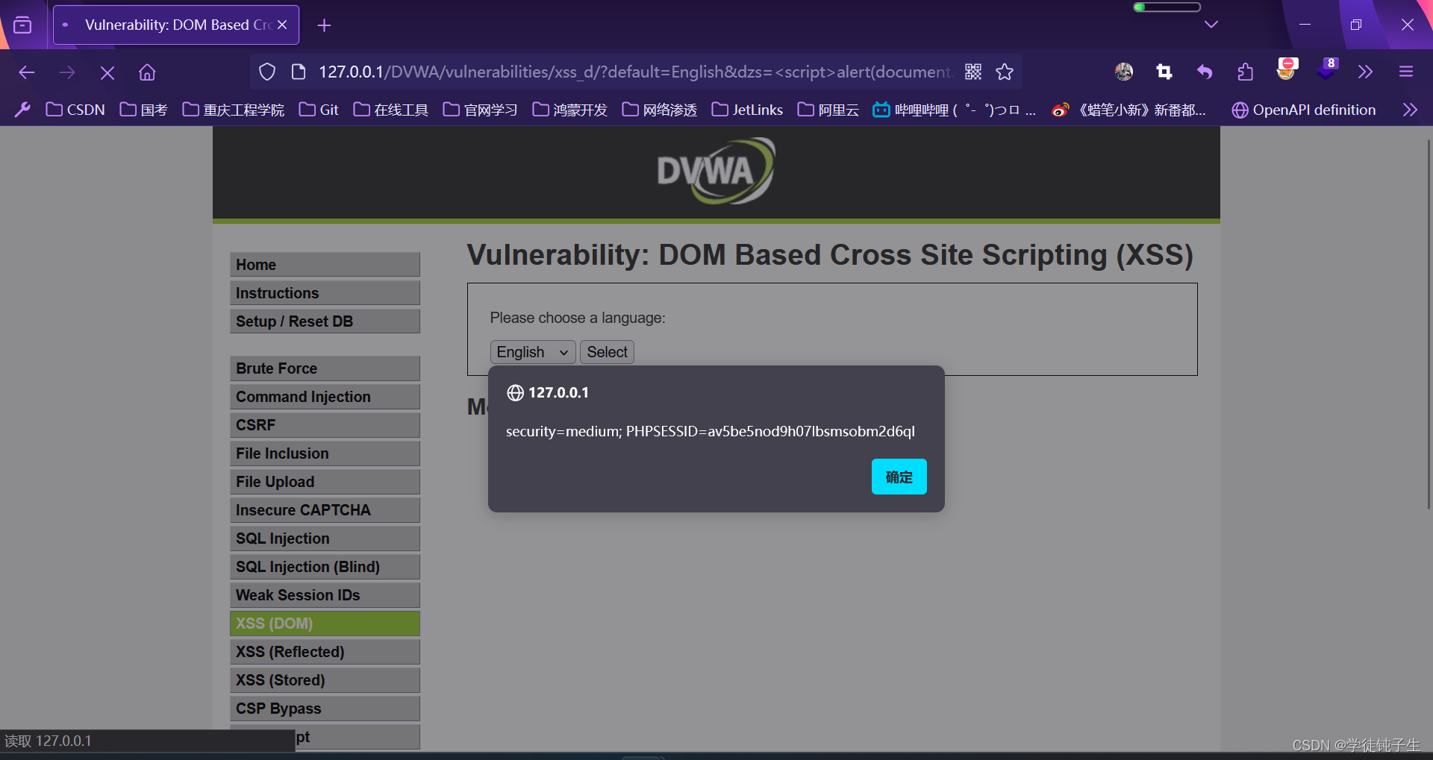1433x760 pixels.
Task: Open the OpenAPI definition bookmark
Action: click(x=1304, y=110)
